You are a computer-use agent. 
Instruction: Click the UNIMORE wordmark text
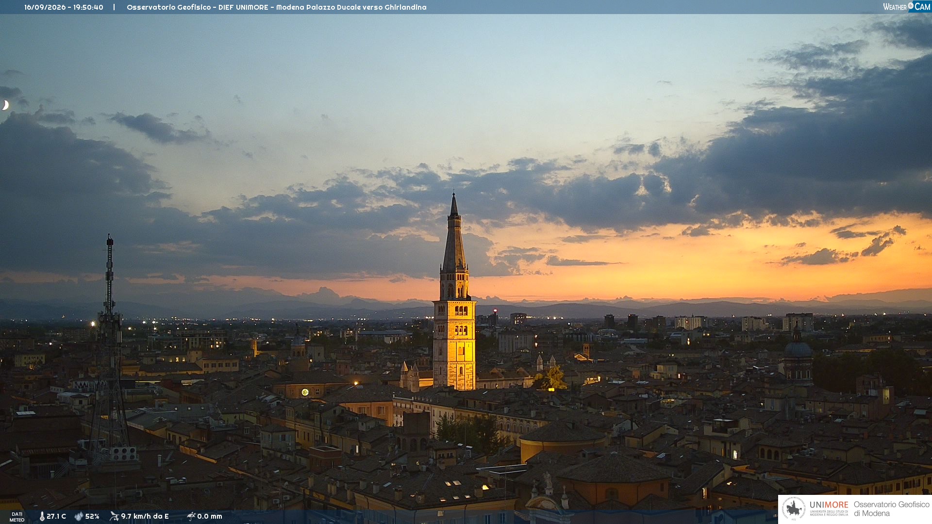(x=829, y=505)
